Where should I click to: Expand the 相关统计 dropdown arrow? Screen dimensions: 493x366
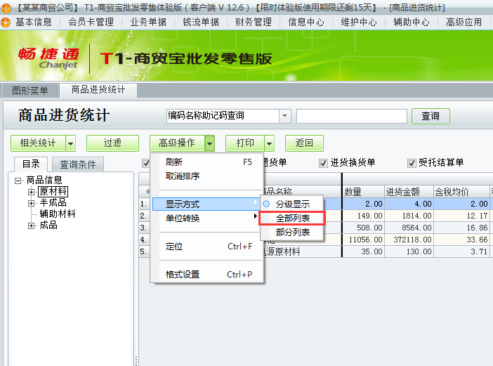click(71, 143)
